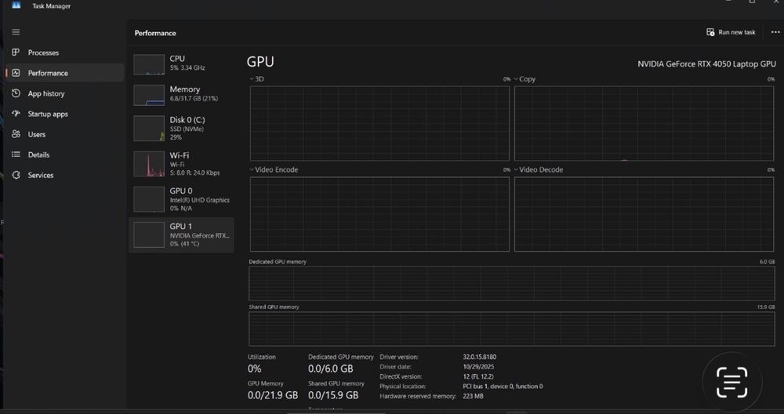
Task: Click the Performance header title
Action: [x=155, y=33]
